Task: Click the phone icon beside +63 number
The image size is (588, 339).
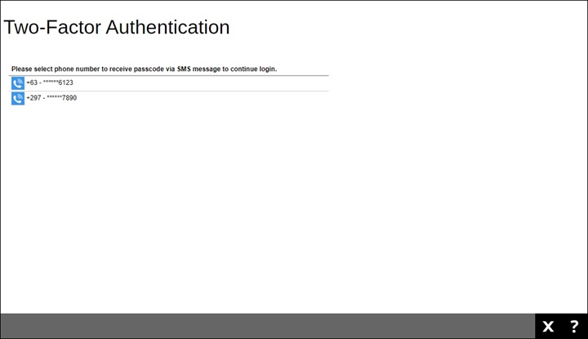Action: [18, 83]
